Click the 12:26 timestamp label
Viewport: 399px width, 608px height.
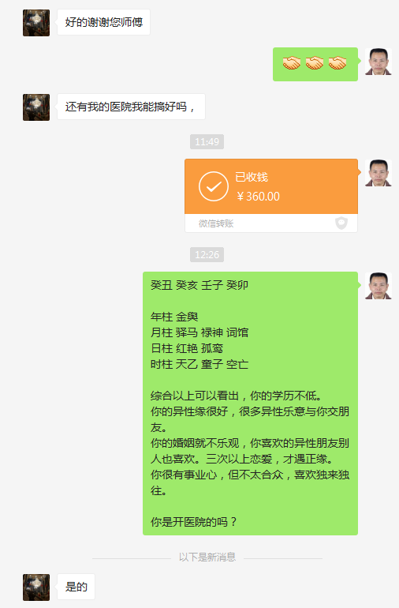[x=207, y=255]
